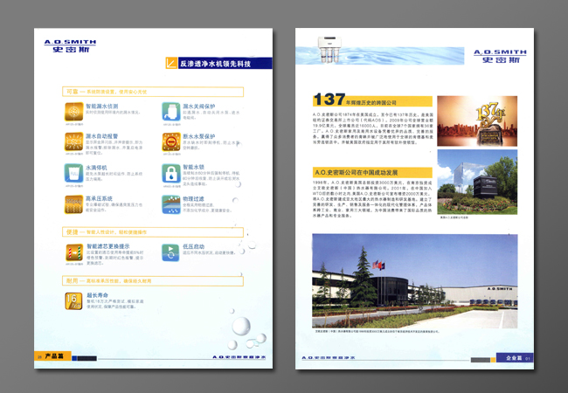Select the 断水水泵保护 orange icon
This screenshot has height=393, width=568.
pos(171,141)
